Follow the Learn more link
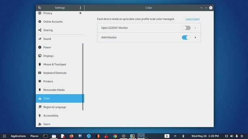The image size is (248, 139). point(193,19)
